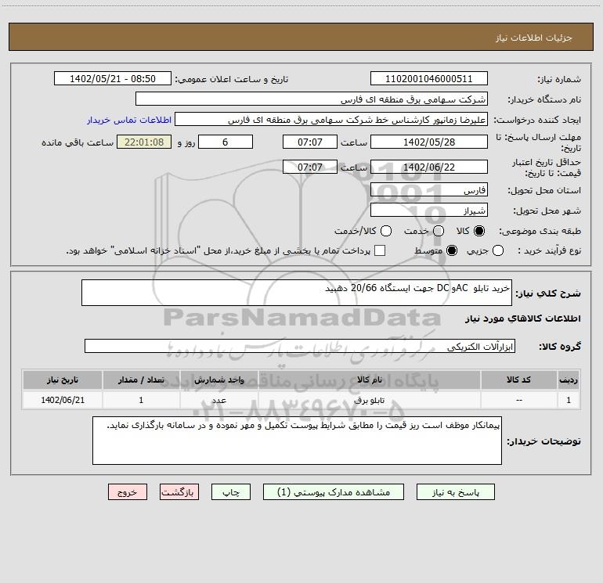Click the خروج exit button
The width and height of the screenshot is (603, 583).
click(128, 492)
